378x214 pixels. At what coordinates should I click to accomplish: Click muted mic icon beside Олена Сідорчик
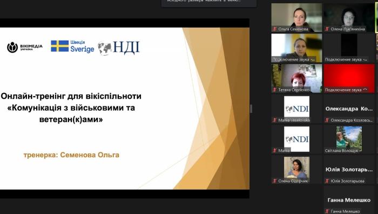(274, 180)
